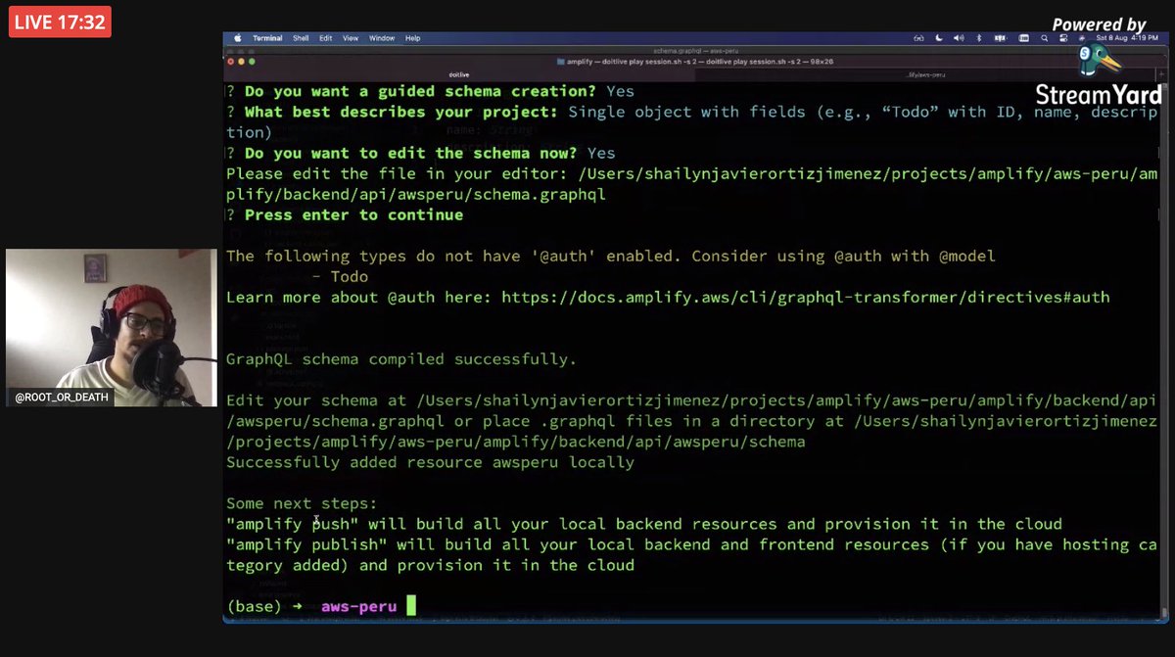Open the Window menu

[x=382, y=38]
